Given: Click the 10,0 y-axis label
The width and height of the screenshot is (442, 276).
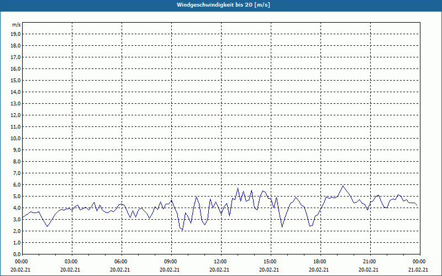Looking at the screenshot, I should pyautogui.click(x=15, y=139).
